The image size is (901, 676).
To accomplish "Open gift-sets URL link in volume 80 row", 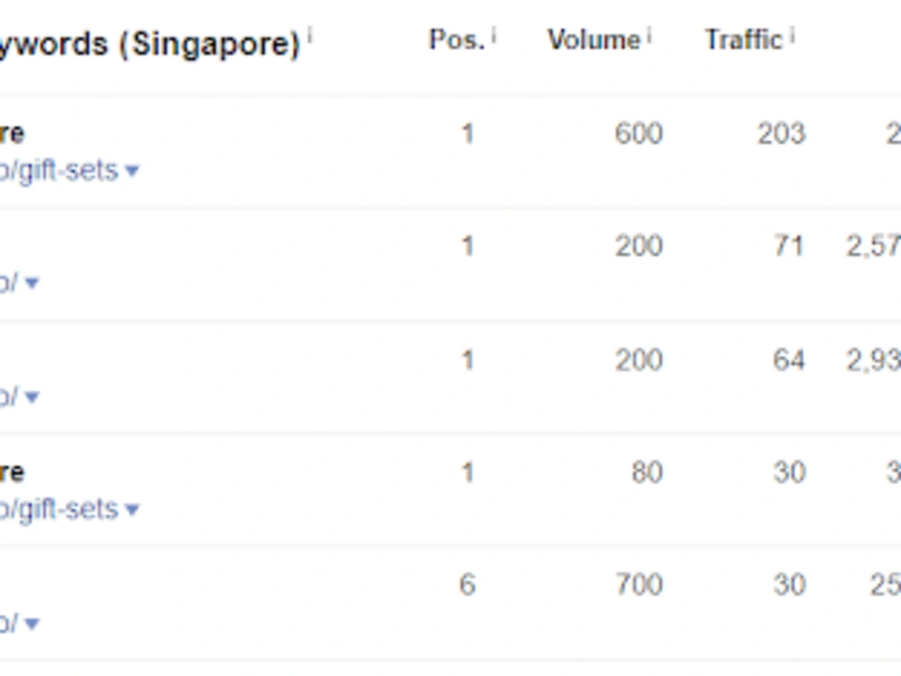I will 59,509.
